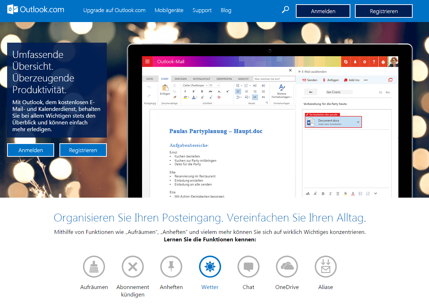Select the OneDrive cloud icon
429x305 pixels.
(x=287, y=266)
